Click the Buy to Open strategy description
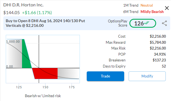Viewport: 171px width, 101px height. [x=45, y=23]
